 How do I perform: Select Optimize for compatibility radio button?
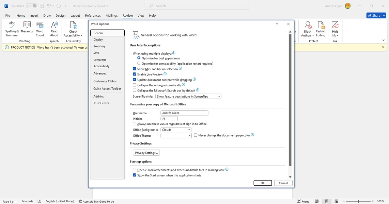click(139, 64)
